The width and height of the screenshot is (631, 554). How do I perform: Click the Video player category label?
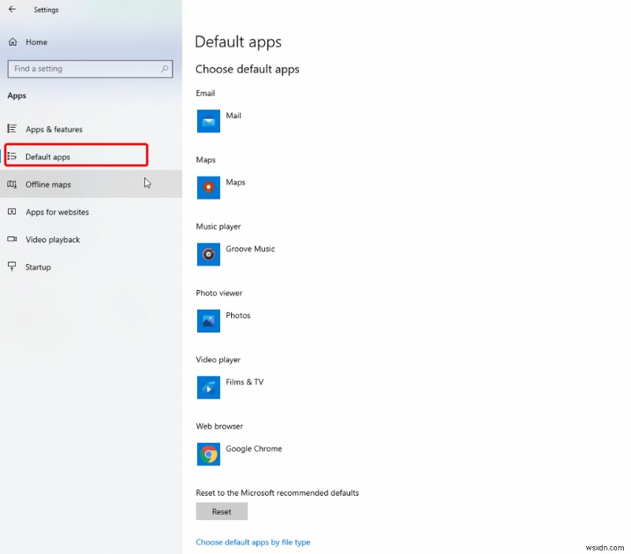(x=218, y=359)
